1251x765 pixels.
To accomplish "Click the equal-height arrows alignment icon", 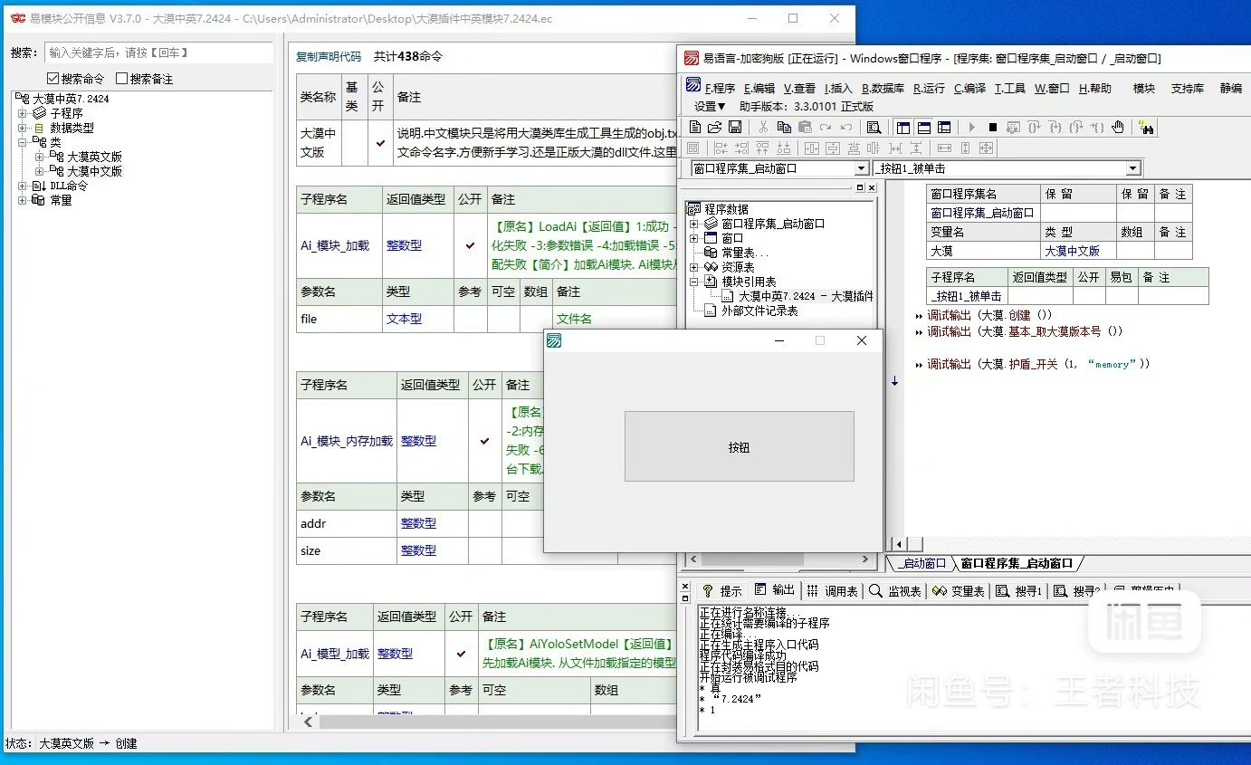I will pos(965,148).
